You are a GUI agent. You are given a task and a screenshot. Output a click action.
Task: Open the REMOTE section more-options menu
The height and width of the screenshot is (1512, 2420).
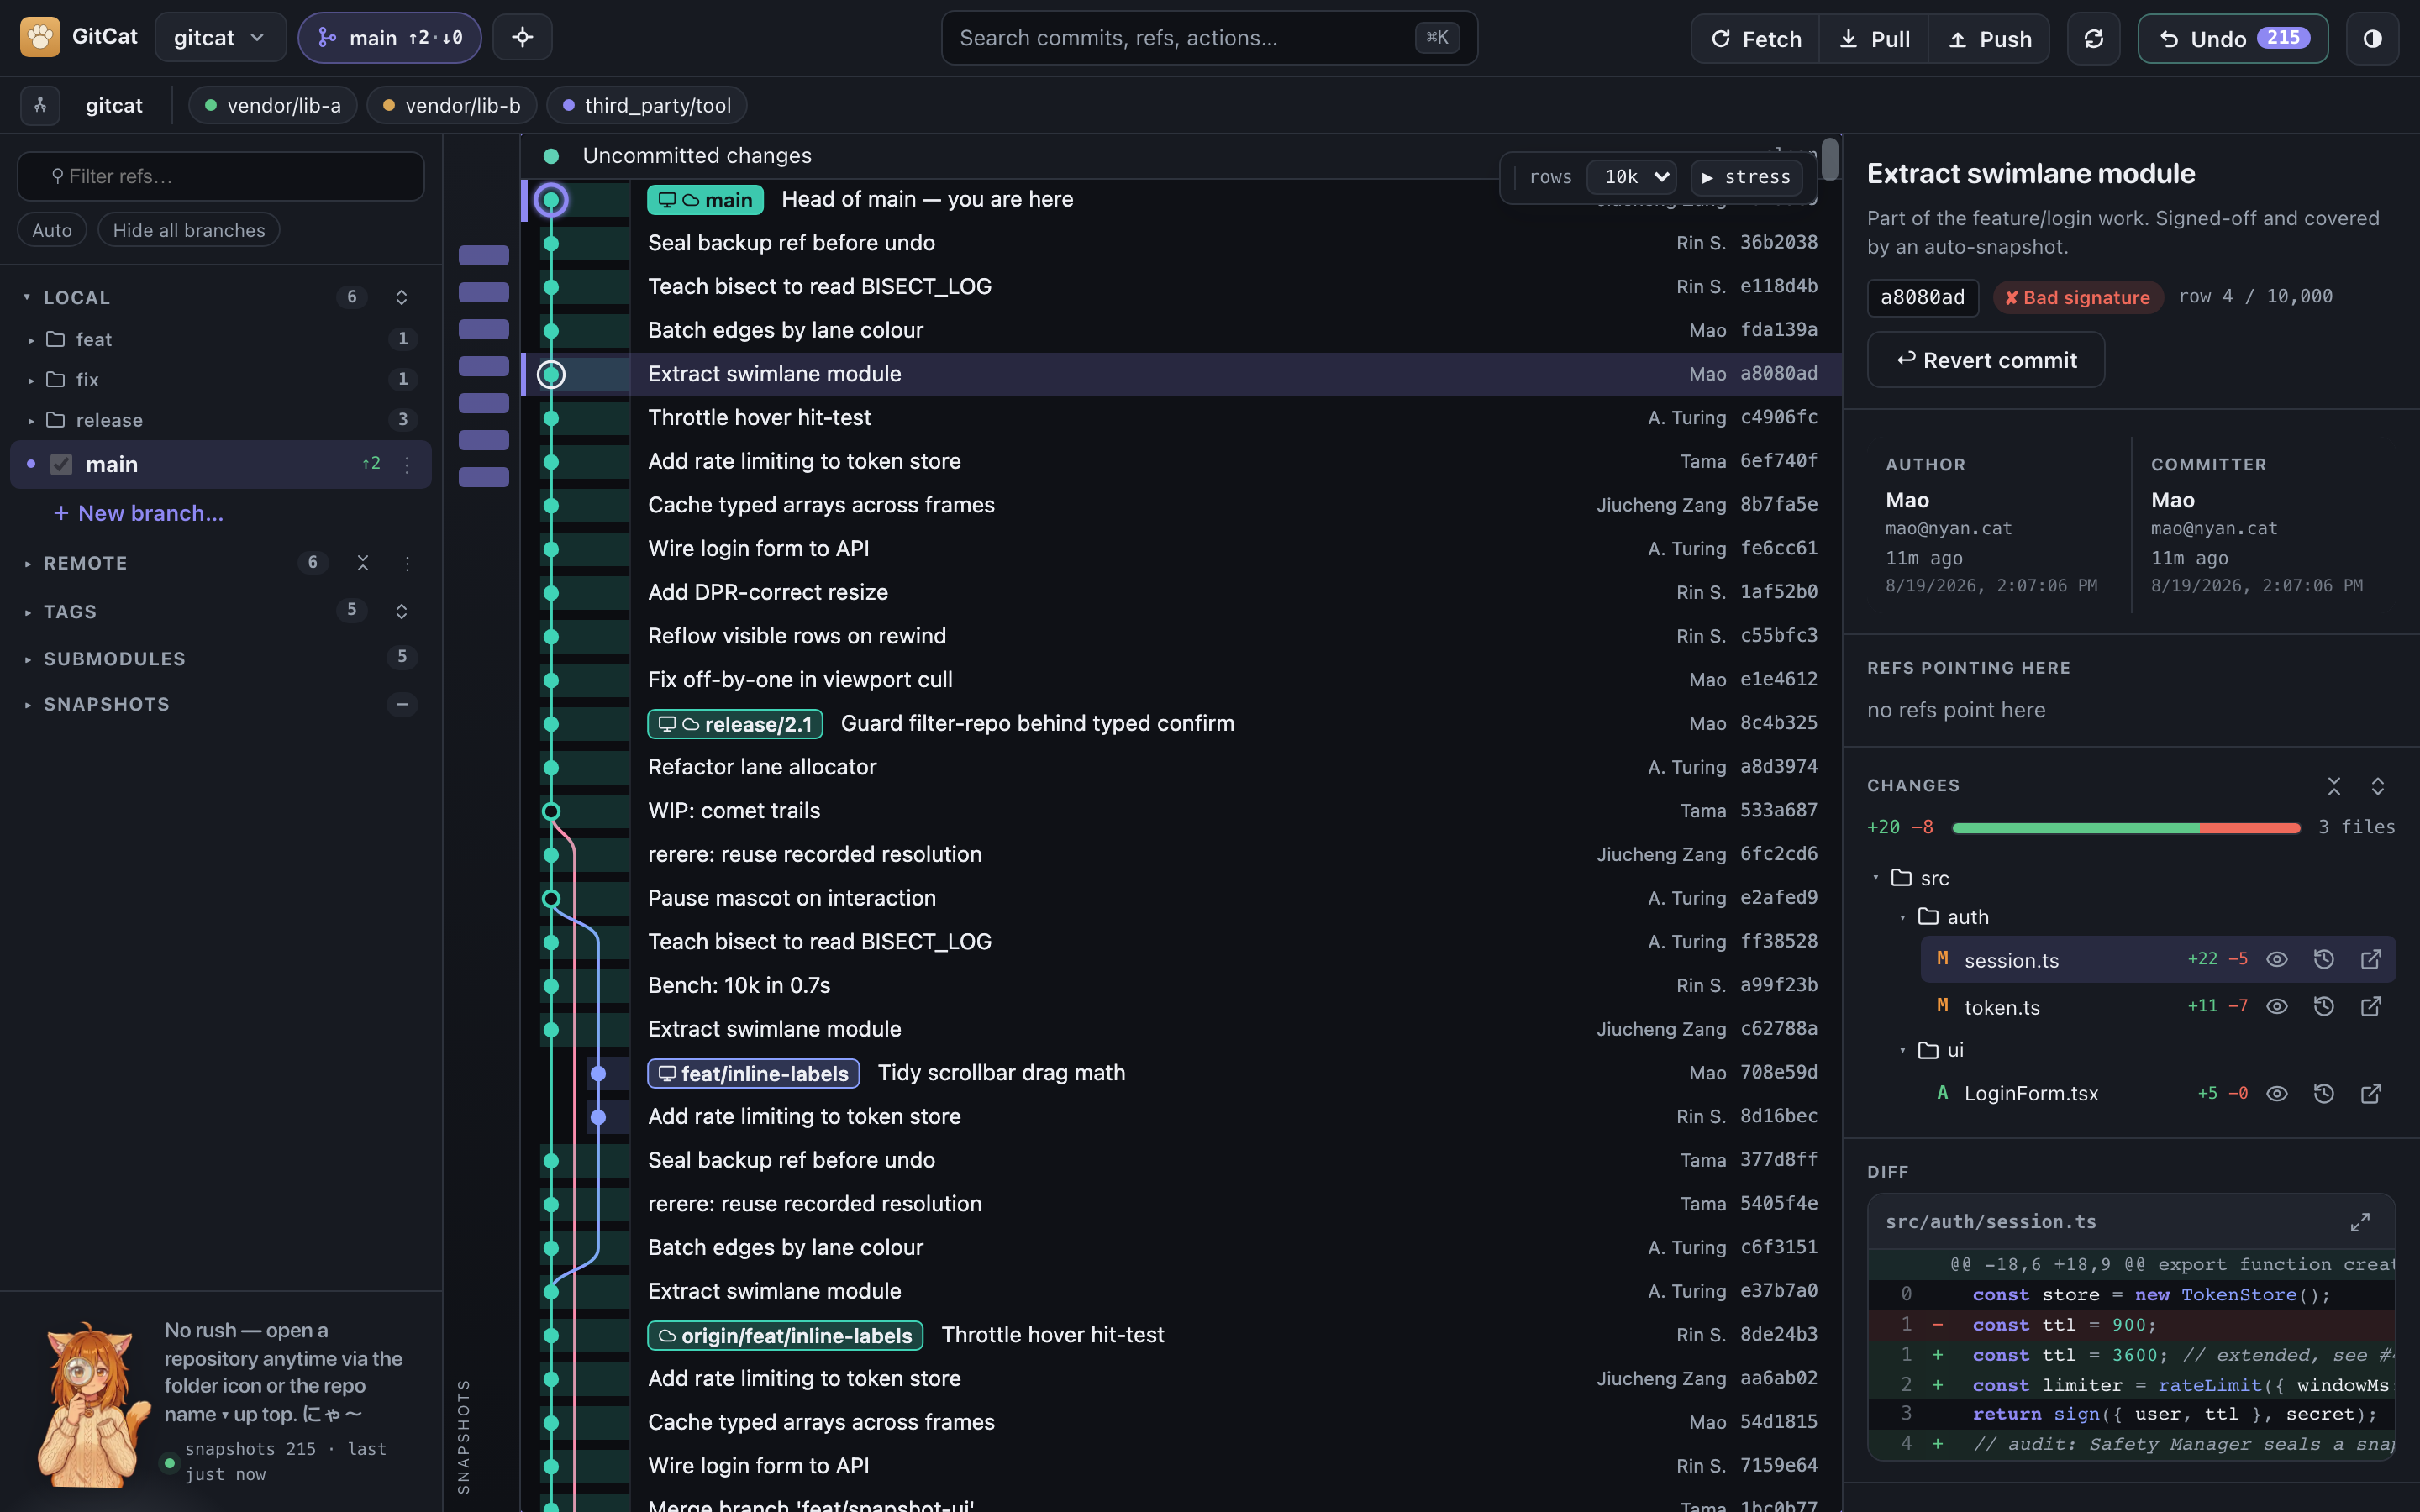(407, 563)
